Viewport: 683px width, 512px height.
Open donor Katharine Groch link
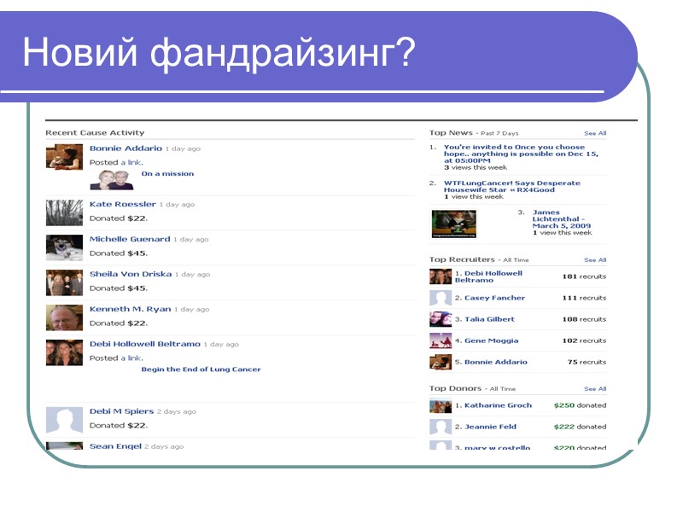point(498,405)
